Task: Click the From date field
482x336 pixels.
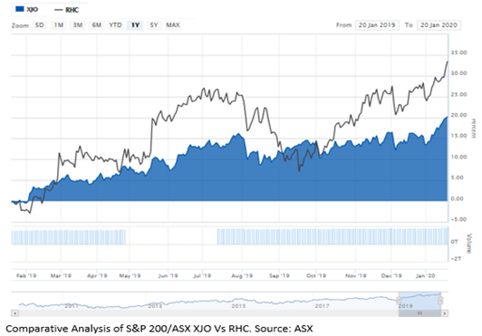Action: (377, 25)
